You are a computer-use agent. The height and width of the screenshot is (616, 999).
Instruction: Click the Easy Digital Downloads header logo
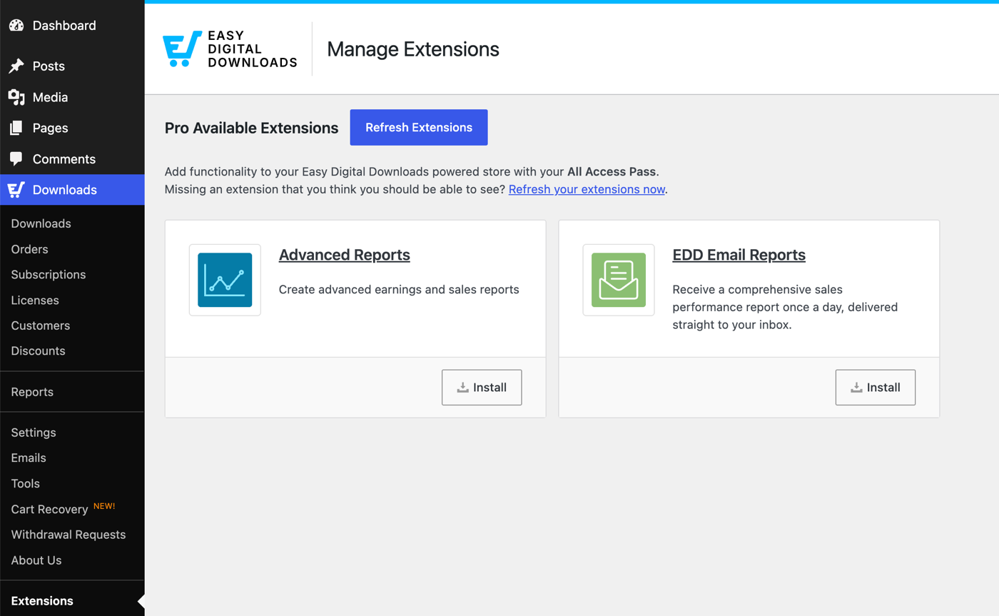[x=230, y=49]
